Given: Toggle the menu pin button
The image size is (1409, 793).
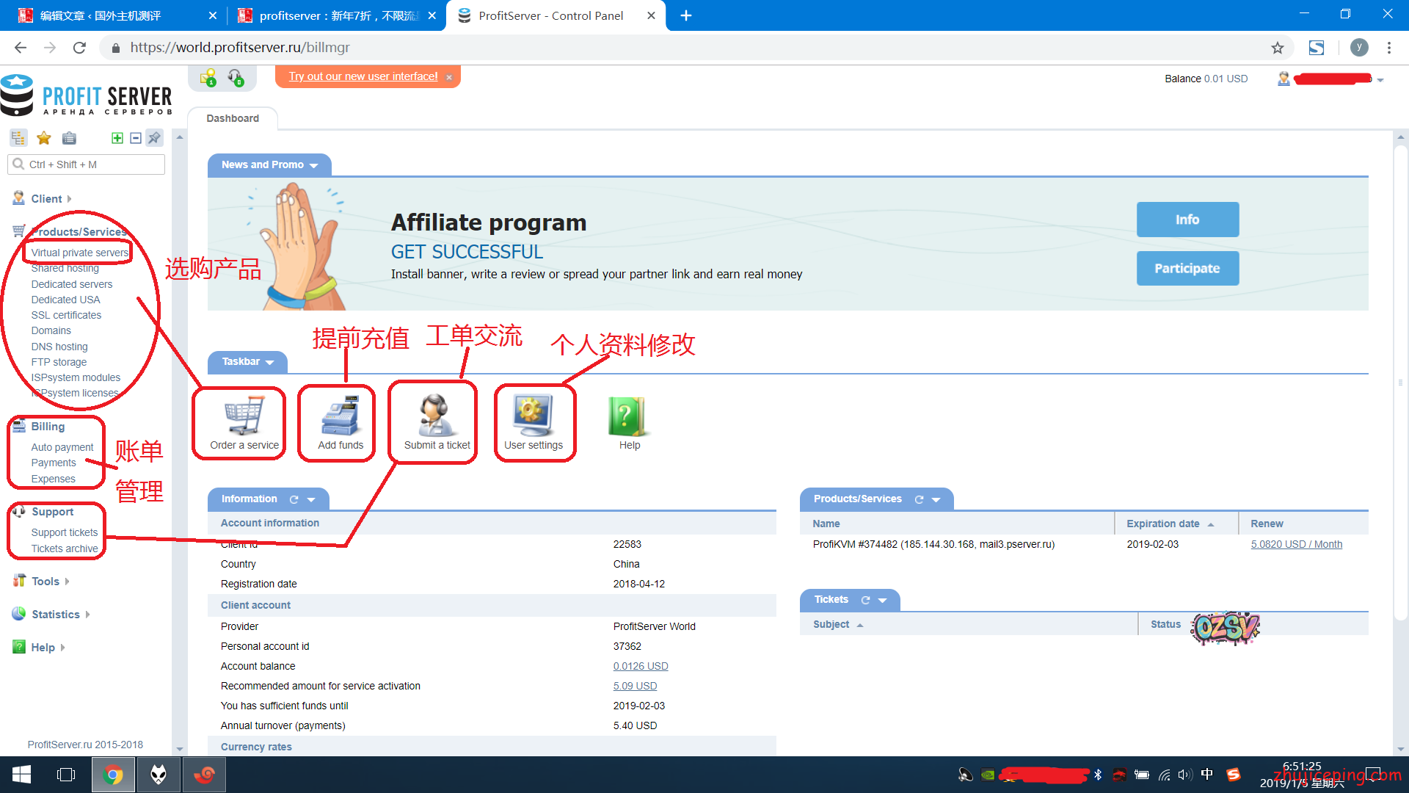Looking at the screenshot, I should tap(154, 138).
